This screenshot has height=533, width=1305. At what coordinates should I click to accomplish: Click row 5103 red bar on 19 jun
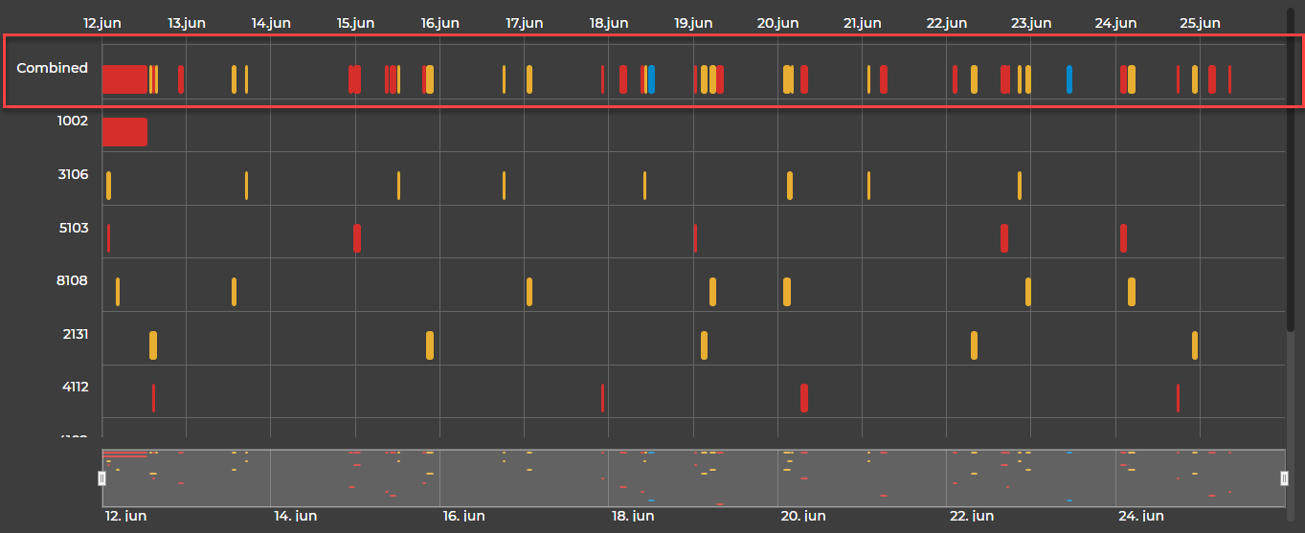[x=695, y=238]
